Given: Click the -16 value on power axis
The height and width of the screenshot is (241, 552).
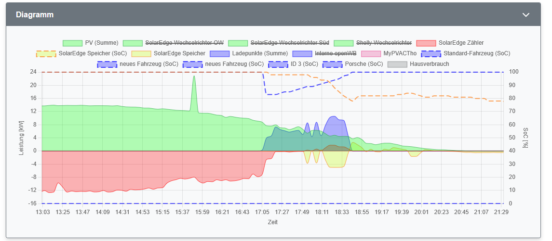Looking at the screenshot, I should point(33,203).
